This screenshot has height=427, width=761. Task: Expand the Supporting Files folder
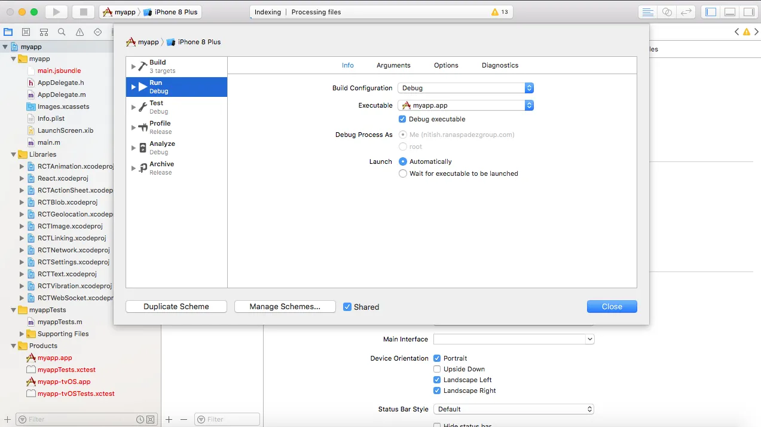(22, 334)
